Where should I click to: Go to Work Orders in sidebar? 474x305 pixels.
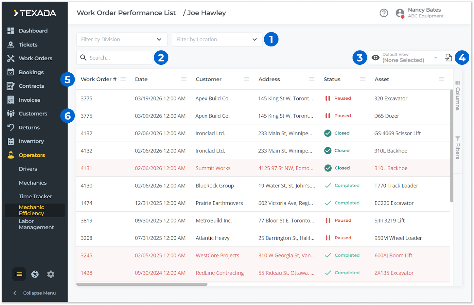click(x=35, y=59)
